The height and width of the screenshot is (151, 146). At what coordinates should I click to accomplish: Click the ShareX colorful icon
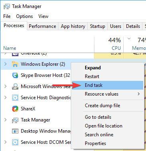pyautogui.click(x=15, y=109)
